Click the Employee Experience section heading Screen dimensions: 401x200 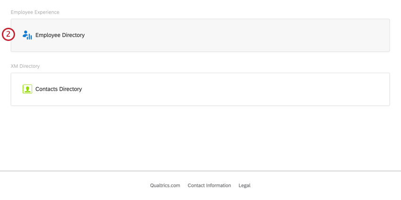35,12
